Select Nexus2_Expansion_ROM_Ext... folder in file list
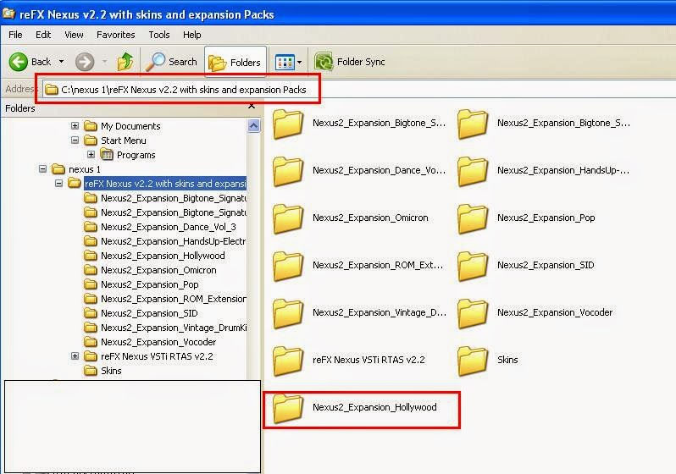This screenshot has width=676, height=474. [x=358, y=266]
